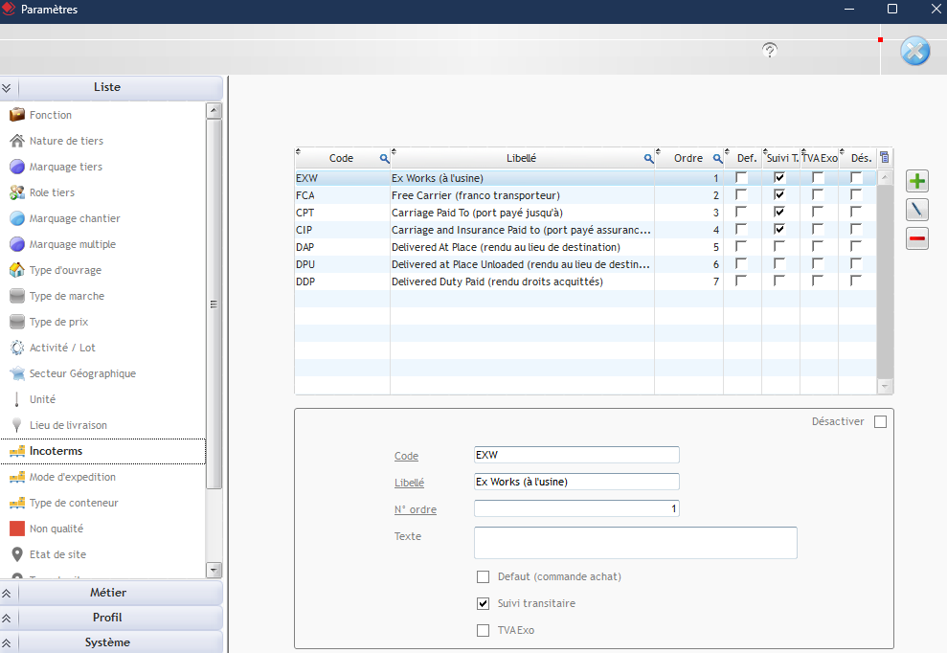Click the green plus add button
Image resolution: width=947 pixels, height=653 pixels.
[917, 181]
